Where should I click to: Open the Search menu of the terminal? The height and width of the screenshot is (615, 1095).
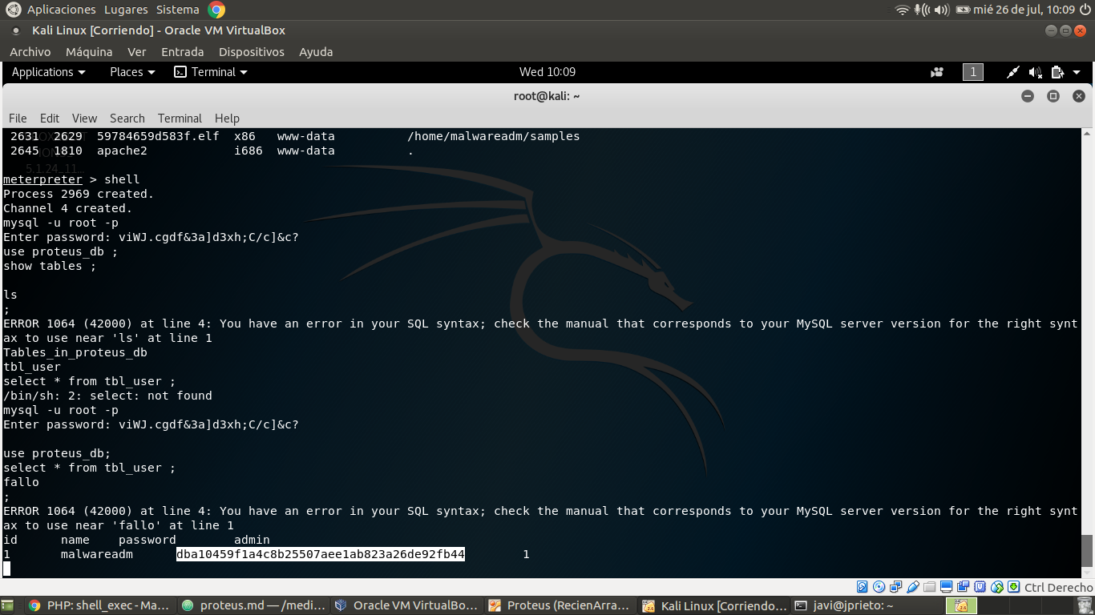127,118
